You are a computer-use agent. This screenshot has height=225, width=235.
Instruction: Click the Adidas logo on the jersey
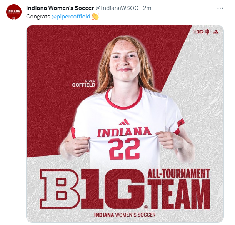[124, 122]
